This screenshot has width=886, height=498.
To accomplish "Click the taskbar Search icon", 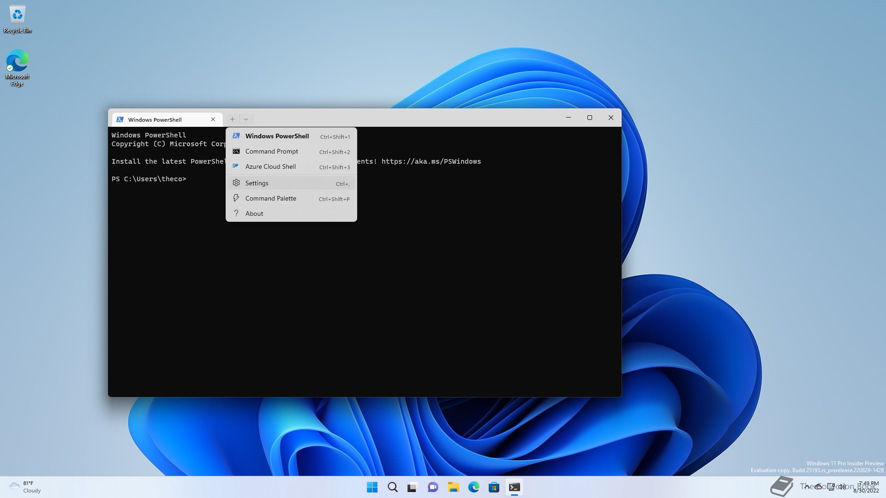I will pyautogui.click(x=393, y=487).
